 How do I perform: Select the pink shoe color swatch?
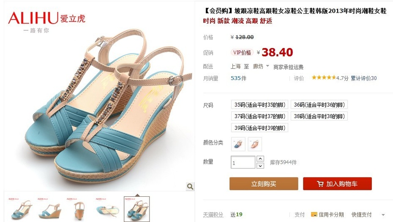click(255, 144)
